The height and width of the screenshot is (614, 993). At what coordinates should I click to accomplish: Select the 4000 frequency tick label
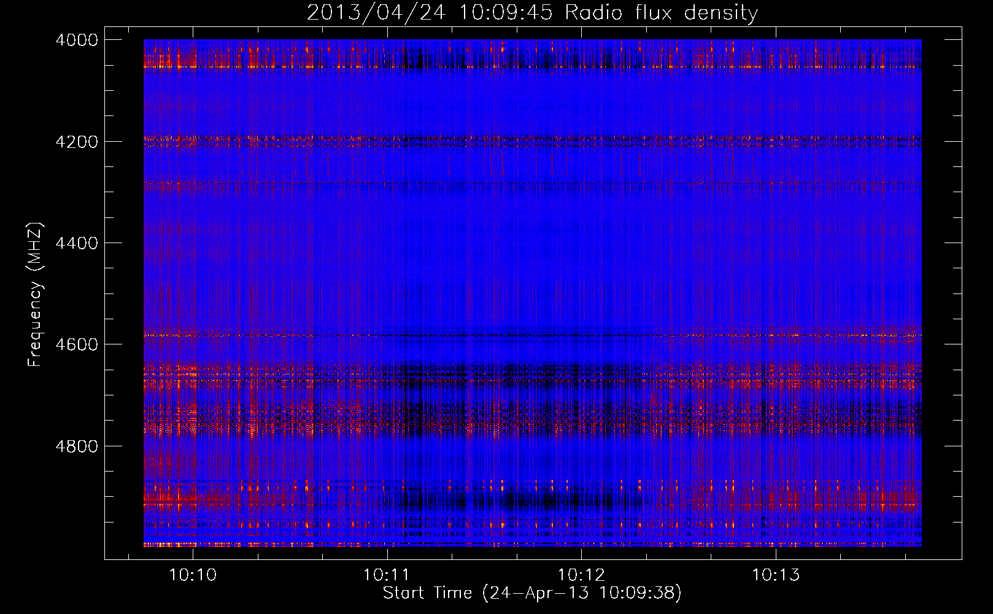[x=77, y=40]
